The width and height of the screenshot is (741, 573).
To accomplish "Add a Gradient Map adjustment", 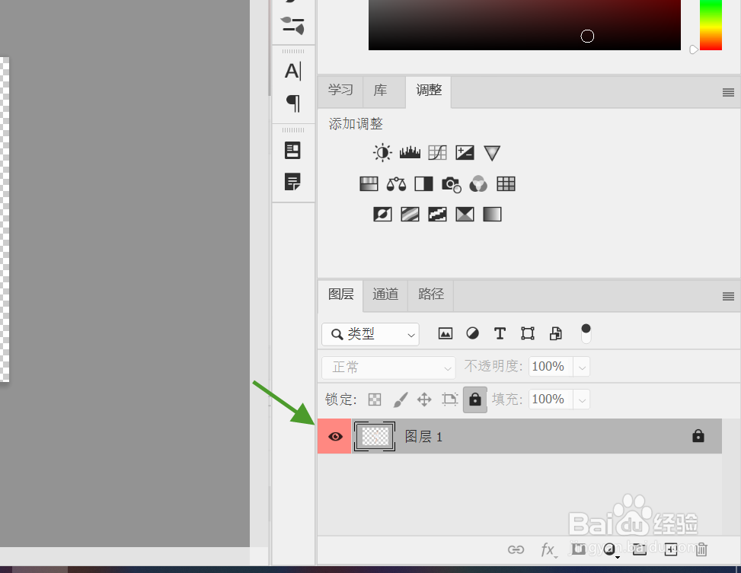I will click(492, 215).
